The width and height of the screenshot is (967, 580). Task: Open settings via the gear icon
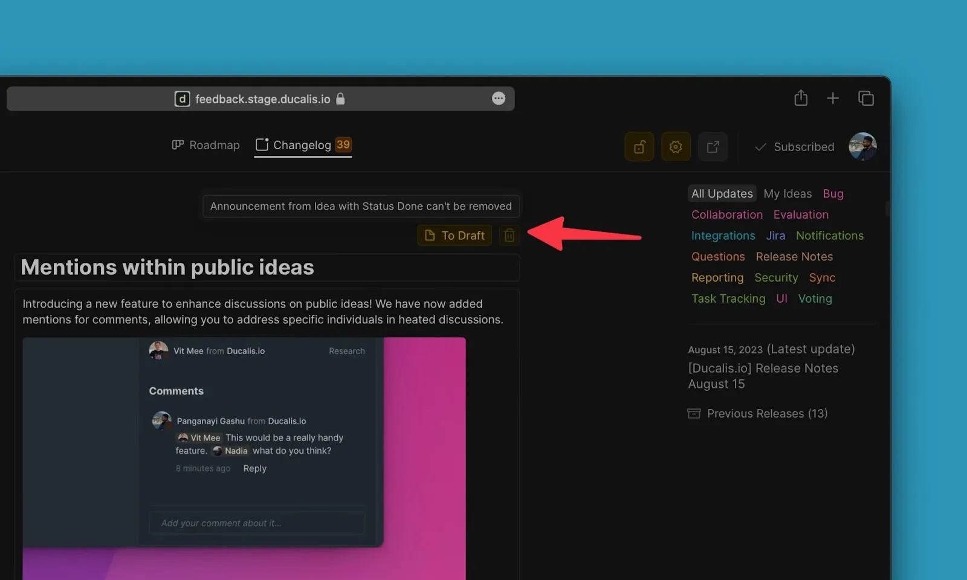point(676,147)
